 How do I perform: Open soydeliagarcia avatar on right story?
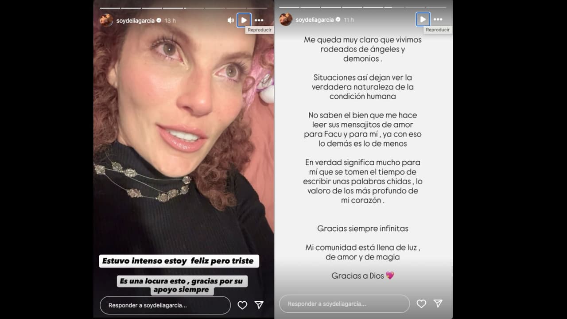tap(286, 19)
